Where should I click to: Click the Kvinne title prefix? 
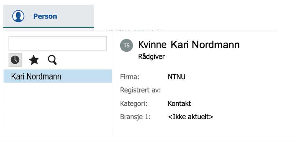(x=152, y=45)
